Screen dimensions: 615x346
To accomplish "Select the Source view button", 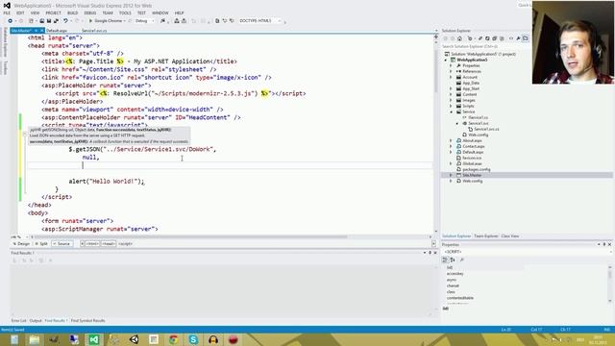I will 61,243.
